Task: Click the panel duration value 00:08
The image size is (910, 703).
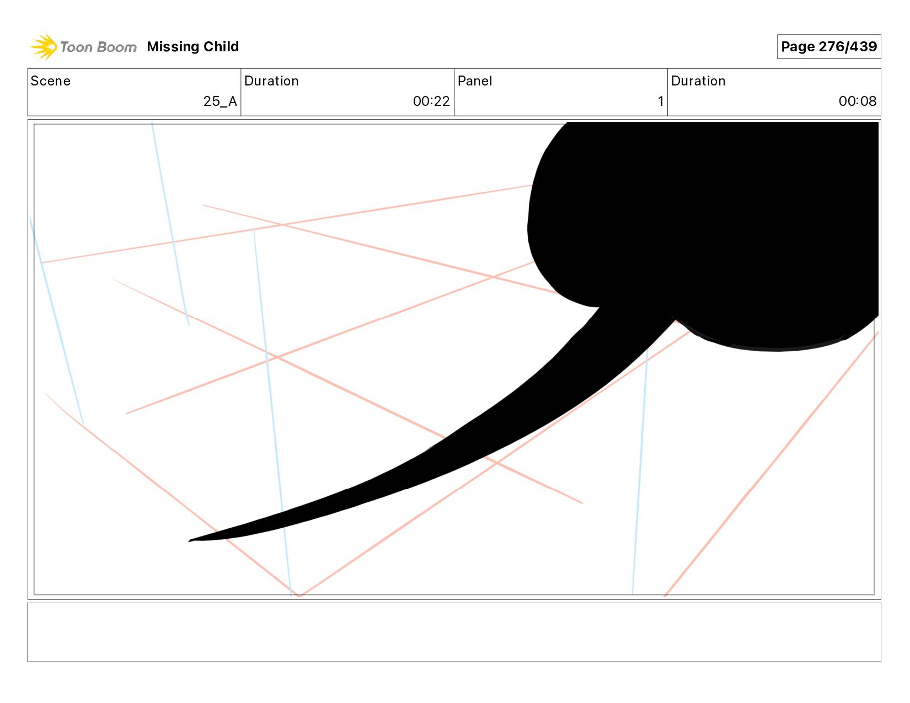Action: click(x=857, y=101)
